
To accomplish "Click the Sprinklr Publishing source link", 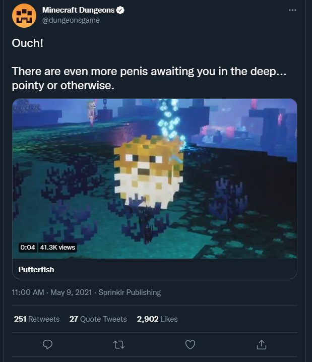I will click(x=130, y=292).
